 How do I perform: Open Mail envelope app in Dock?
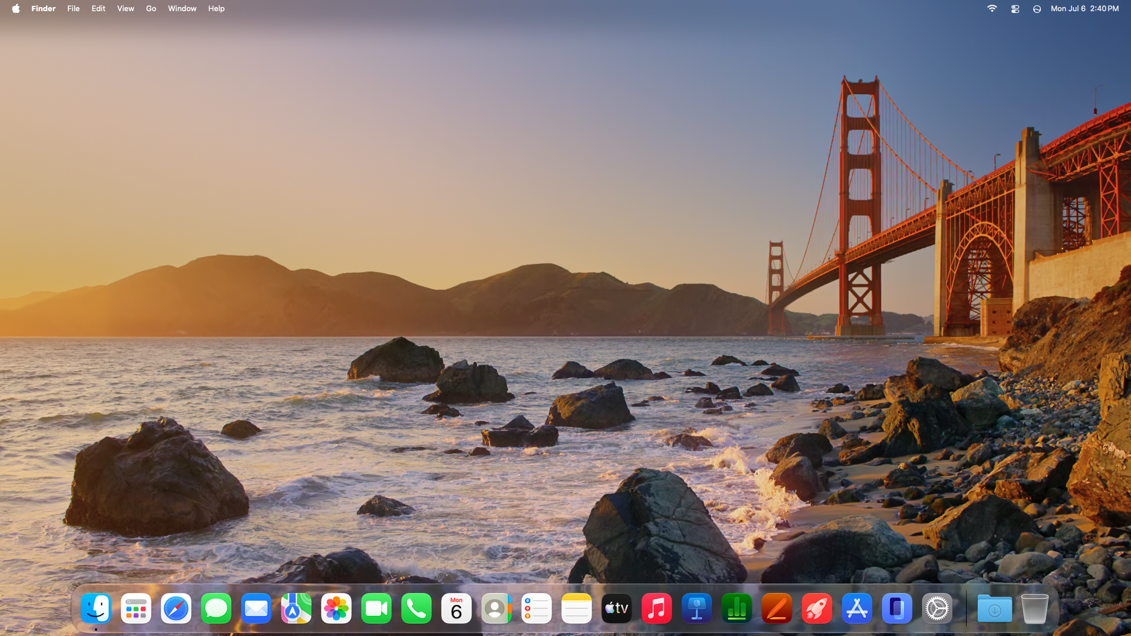click(256, 608)
